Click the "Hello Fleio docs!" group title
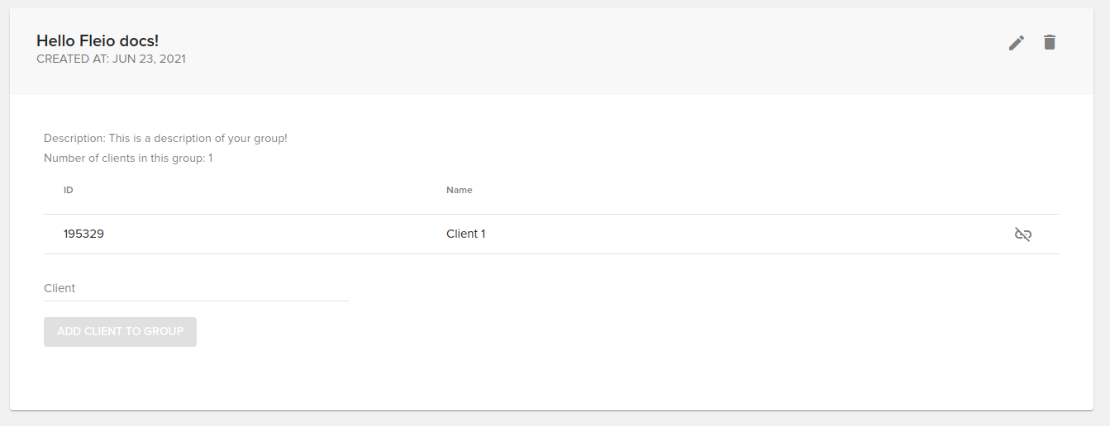The image size is (1110, 426). 98,40
